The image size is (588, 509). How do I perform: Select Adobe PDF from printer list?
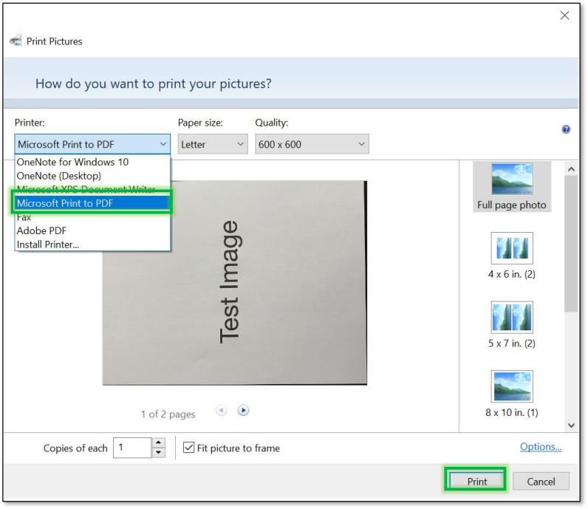point(43,231)
